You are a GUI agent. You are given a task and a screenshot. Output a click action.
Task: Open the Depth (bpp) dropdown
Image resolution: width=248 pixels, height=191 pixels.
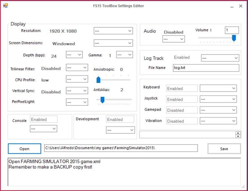coord(74,55)
